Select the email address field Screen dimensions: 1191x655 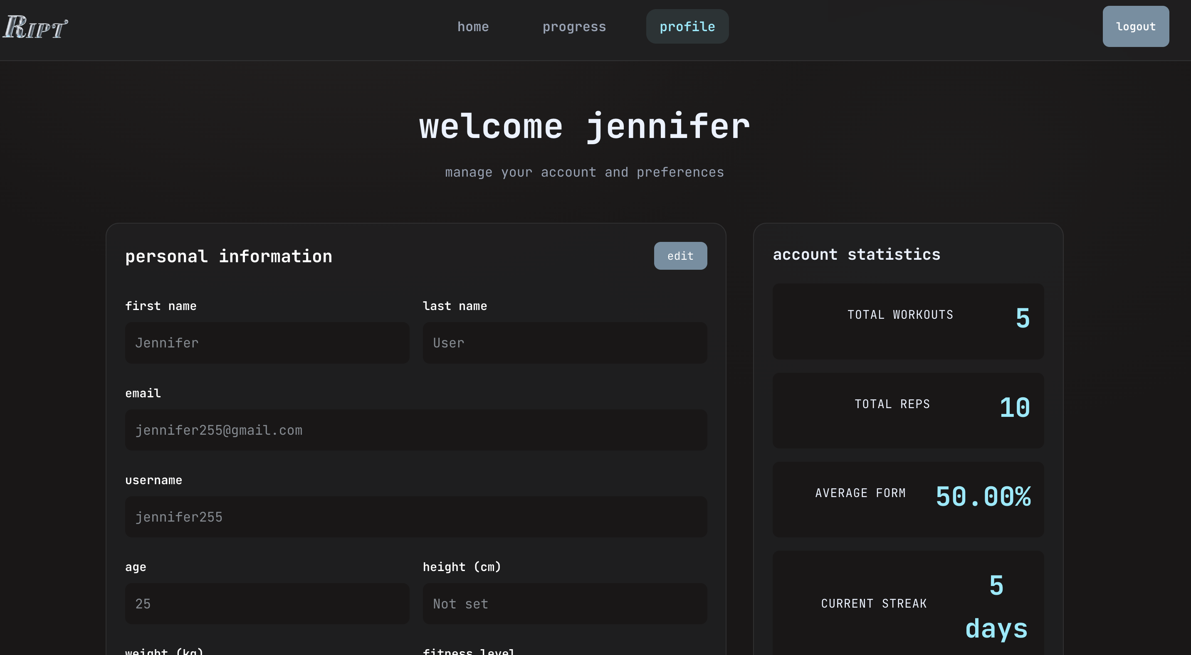(415, 430)
